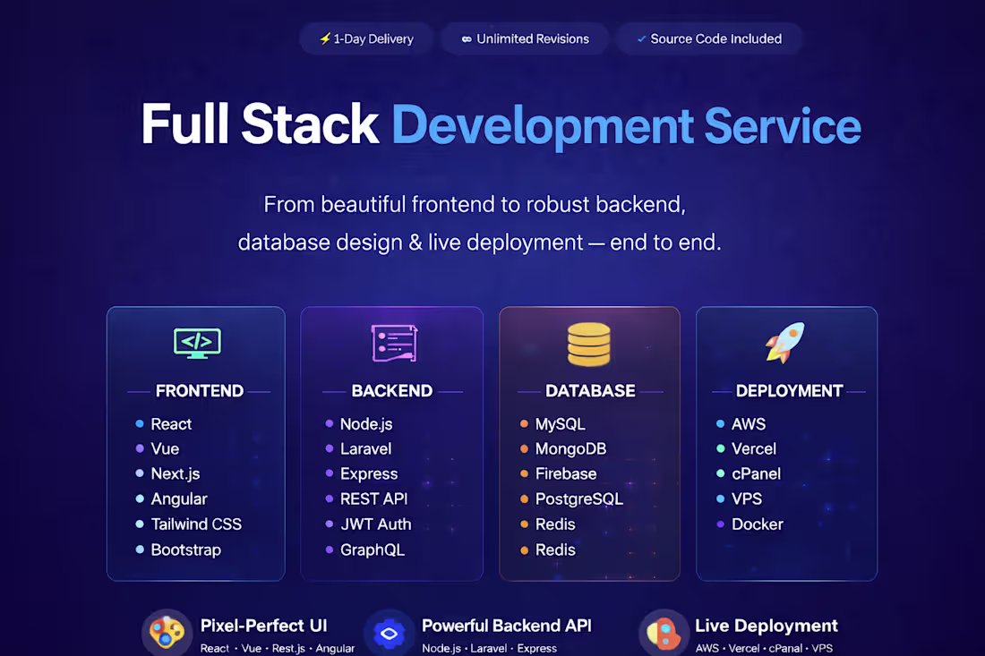Click the Live Deployment heading
985x656 pixels.
coord(766,626)
